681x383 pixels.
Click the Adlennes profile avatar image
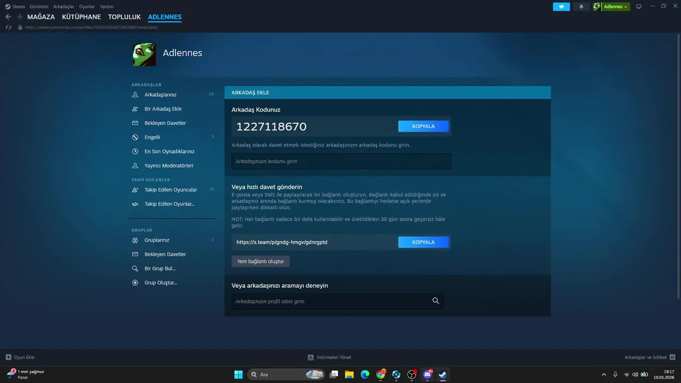(144, 54)
